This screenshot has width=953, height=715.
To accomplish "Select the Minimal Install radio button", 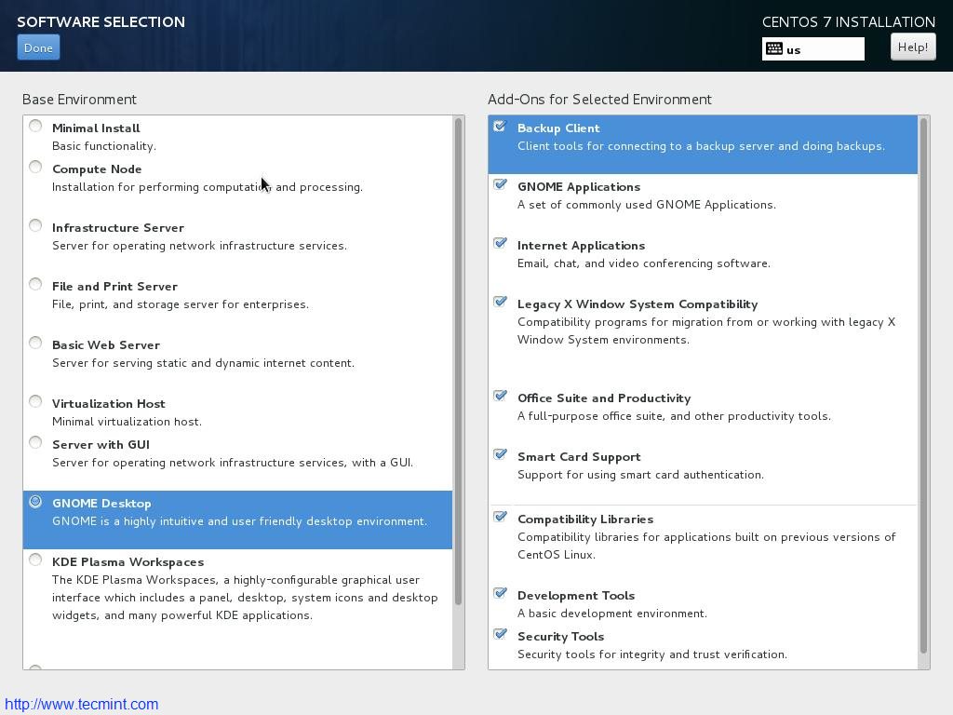I will 35,127.
